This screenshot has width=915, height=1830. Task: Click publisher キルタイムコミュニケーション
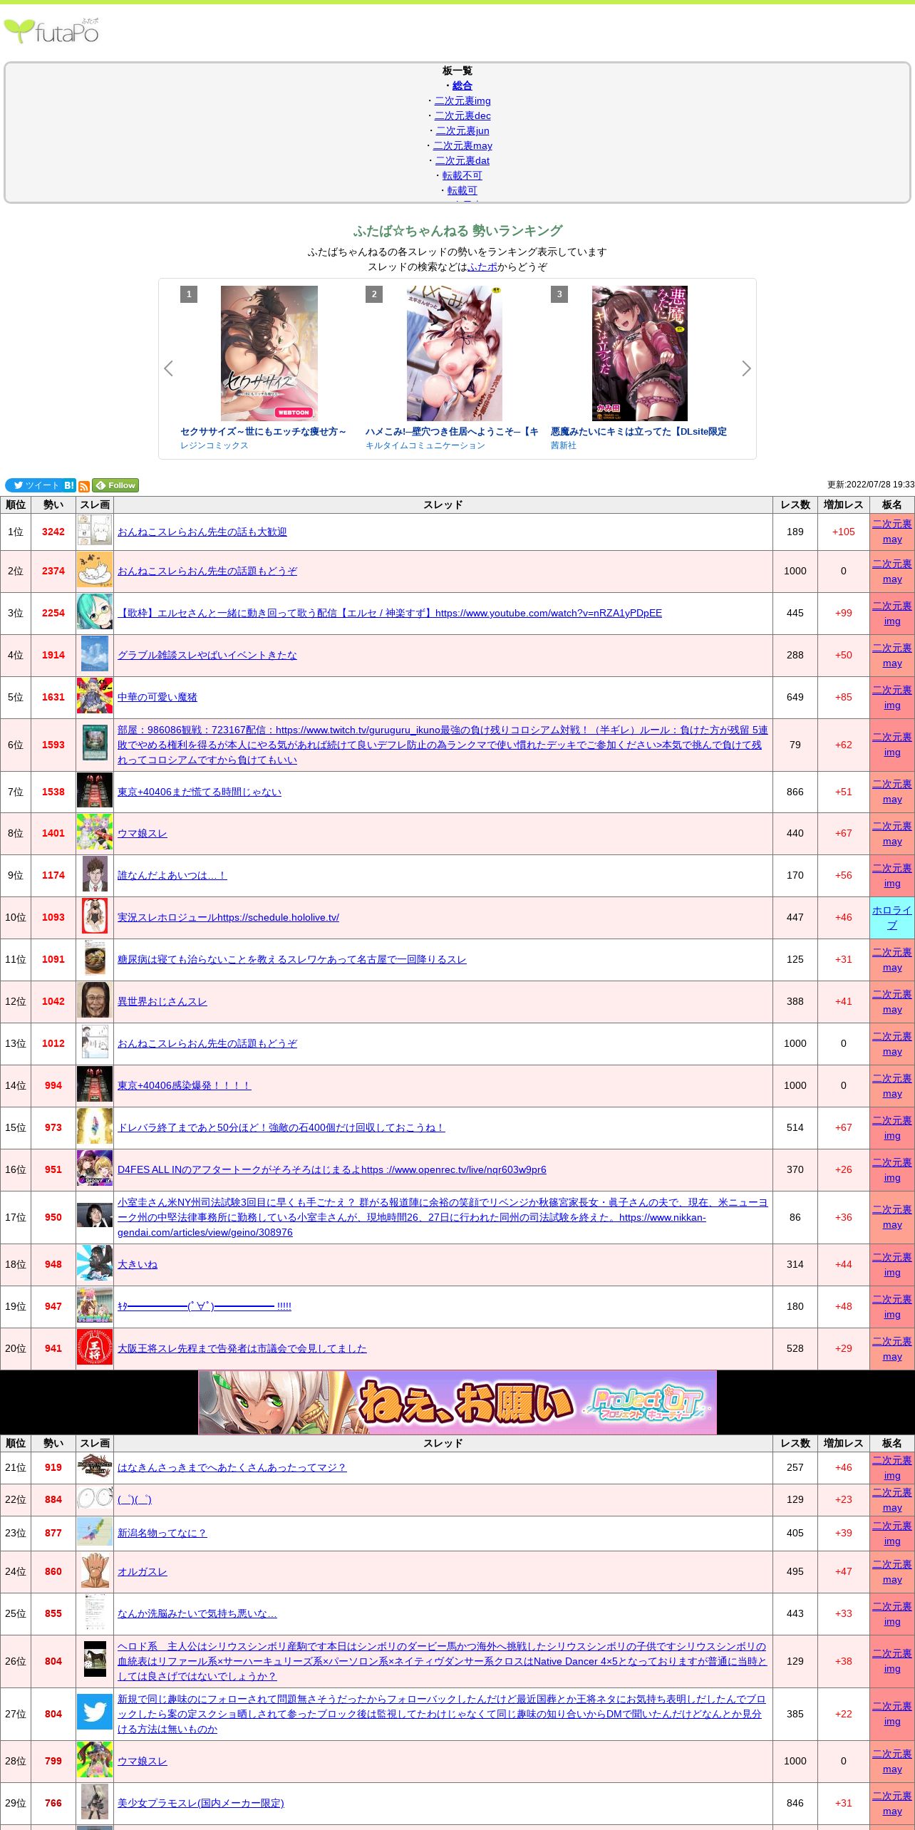pyautogui.click(x=425, y=445)
